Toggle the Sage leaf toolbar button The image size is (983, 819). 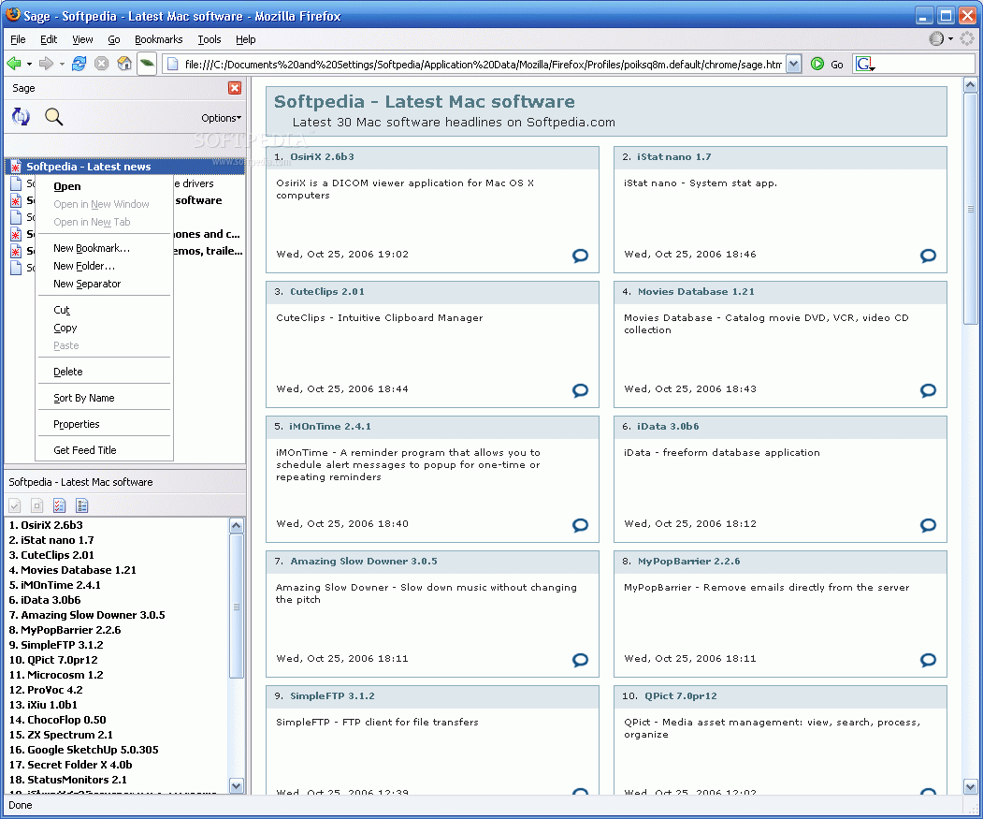147,64
